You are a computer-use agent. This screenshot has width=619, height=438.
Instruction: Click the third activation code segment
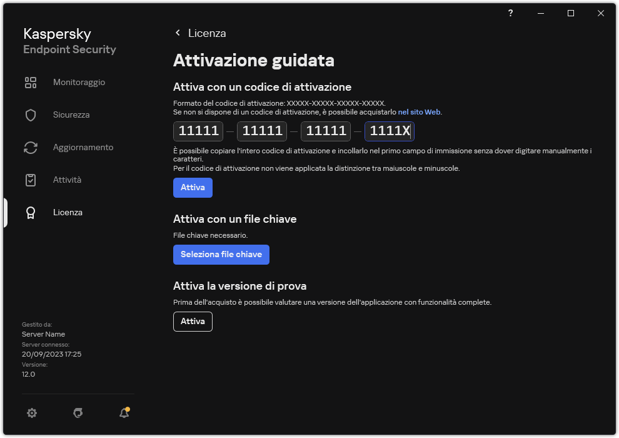[325, 131]
